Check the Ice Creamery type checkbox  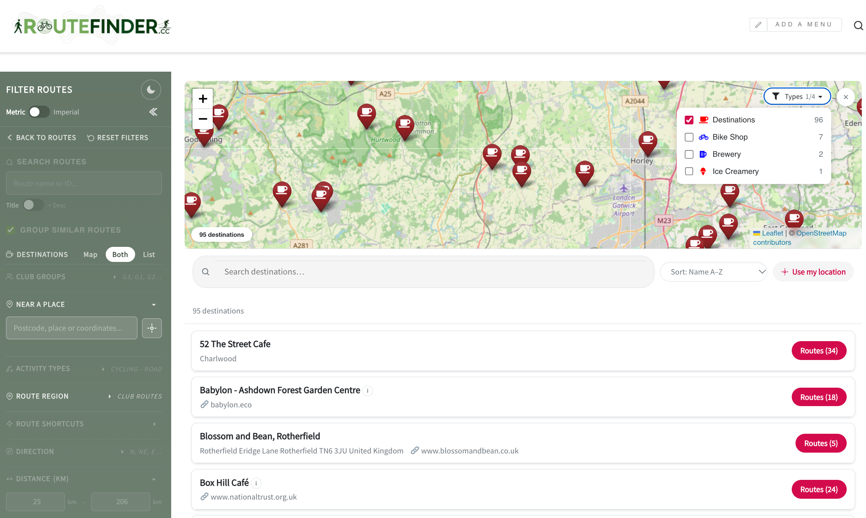point(689,171)
